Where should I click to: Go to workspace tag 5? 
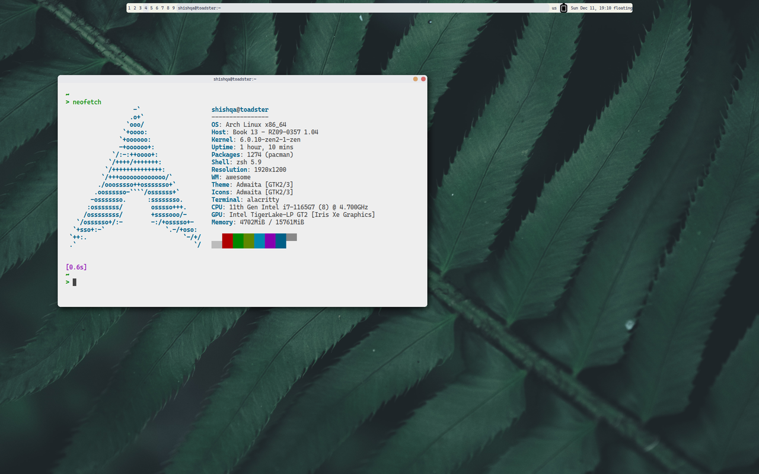pyautogui.click(x=151, y=8)
